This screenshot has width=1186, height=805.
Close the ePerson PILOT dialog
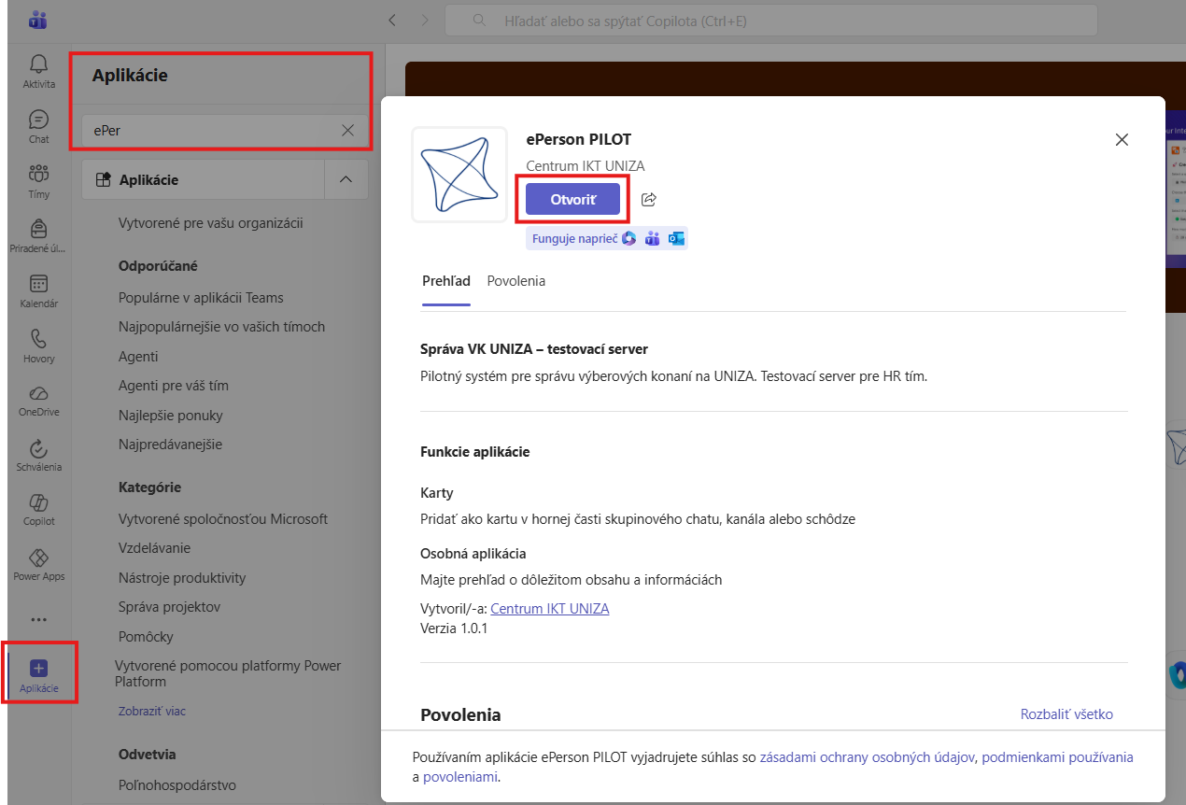1122,140
